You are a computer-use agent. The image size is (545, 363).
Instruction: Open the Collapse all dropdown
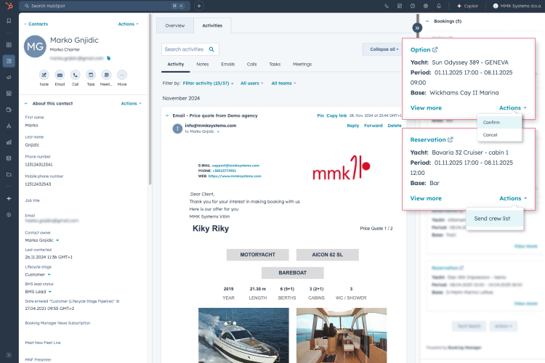tap(384, 49)
